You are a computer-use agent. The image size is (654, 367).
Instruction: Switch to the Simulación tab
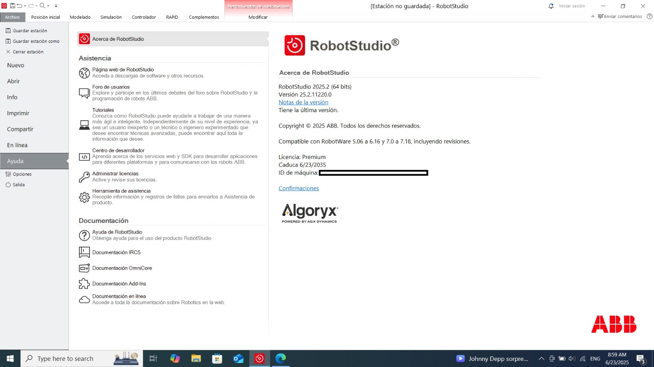pos(111,17)
